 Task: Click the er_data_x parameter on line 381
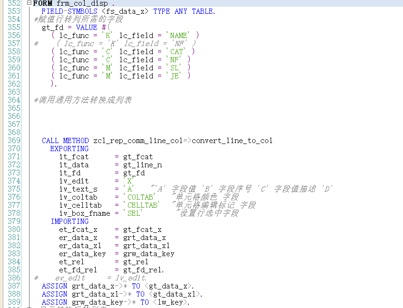[78, 238]
